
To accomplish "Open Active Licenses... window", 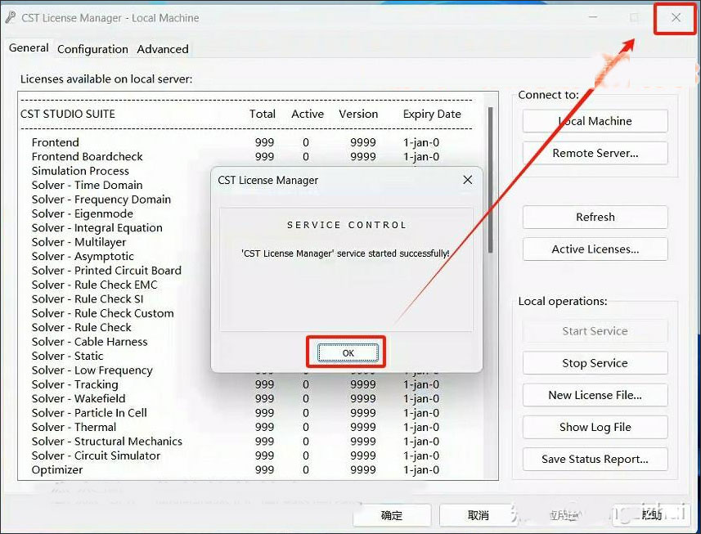I will point(595,249).
